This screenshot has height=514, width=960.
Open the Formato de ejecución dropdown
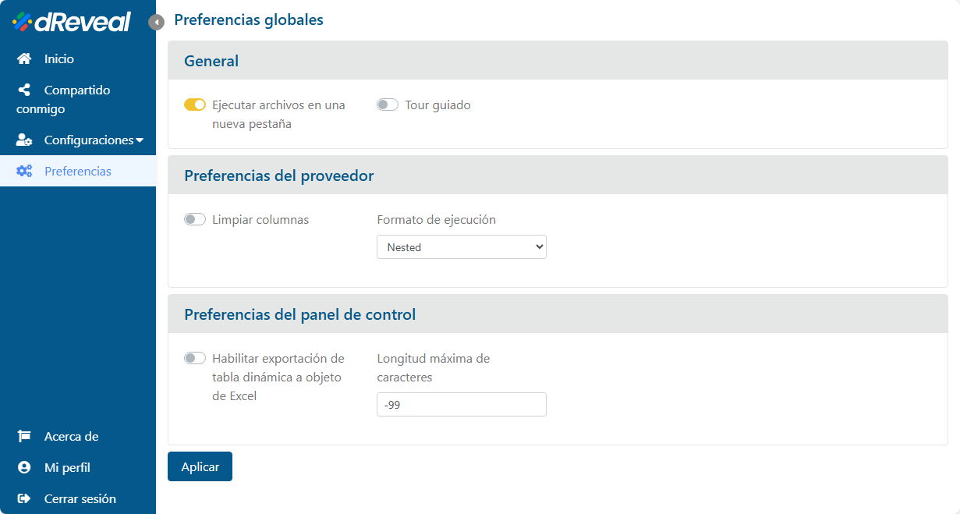click(x=461, y=247)
